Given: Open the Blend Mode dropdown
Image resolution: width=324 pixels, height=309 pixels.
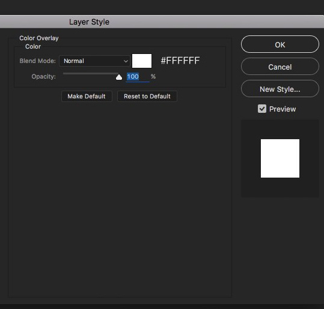Looking at the screenshot, I should click(94, 61).
